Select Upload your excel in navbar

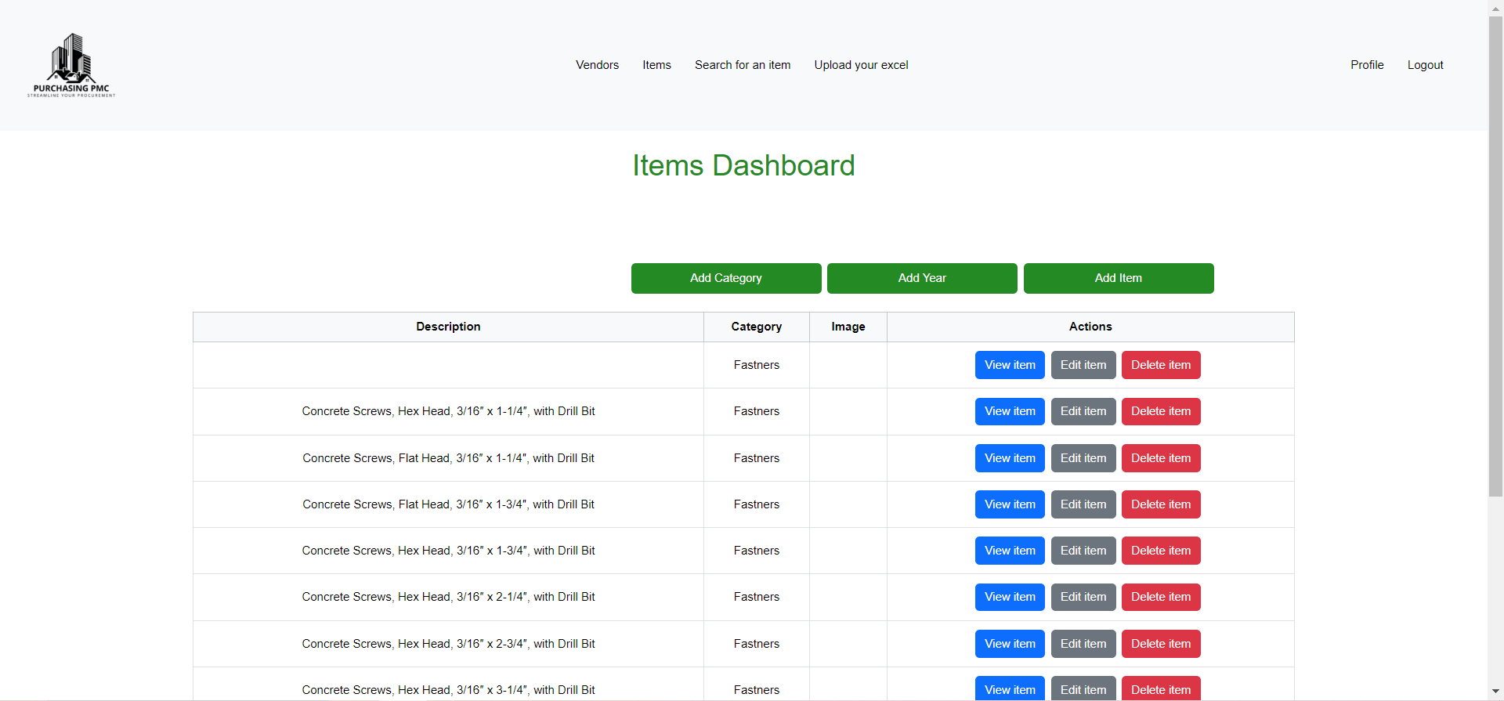[x=861, y=65]
